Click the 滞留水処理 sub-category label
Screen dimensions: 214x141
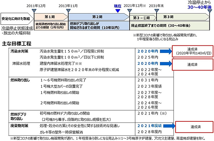pos(21,63)
